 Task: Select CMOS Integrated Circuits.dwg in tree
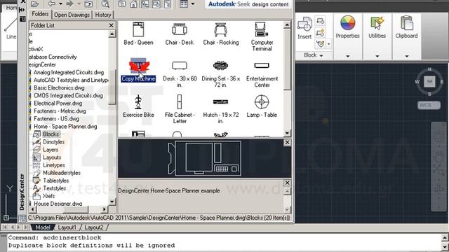pos(68,95)
